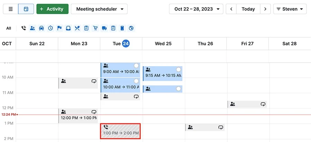Screen dimensions: 311x142
Task: Mark Tuesday 9:00 AM meeting as done
Action: coord(136,65)
